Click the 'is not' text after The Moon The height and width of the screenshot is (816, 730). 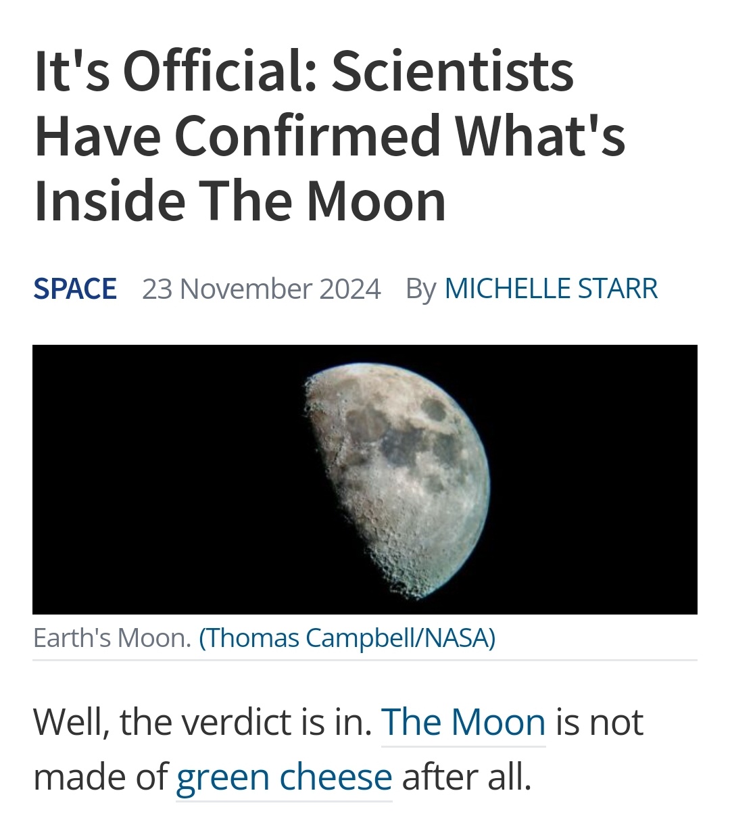[x=600, y=722]
